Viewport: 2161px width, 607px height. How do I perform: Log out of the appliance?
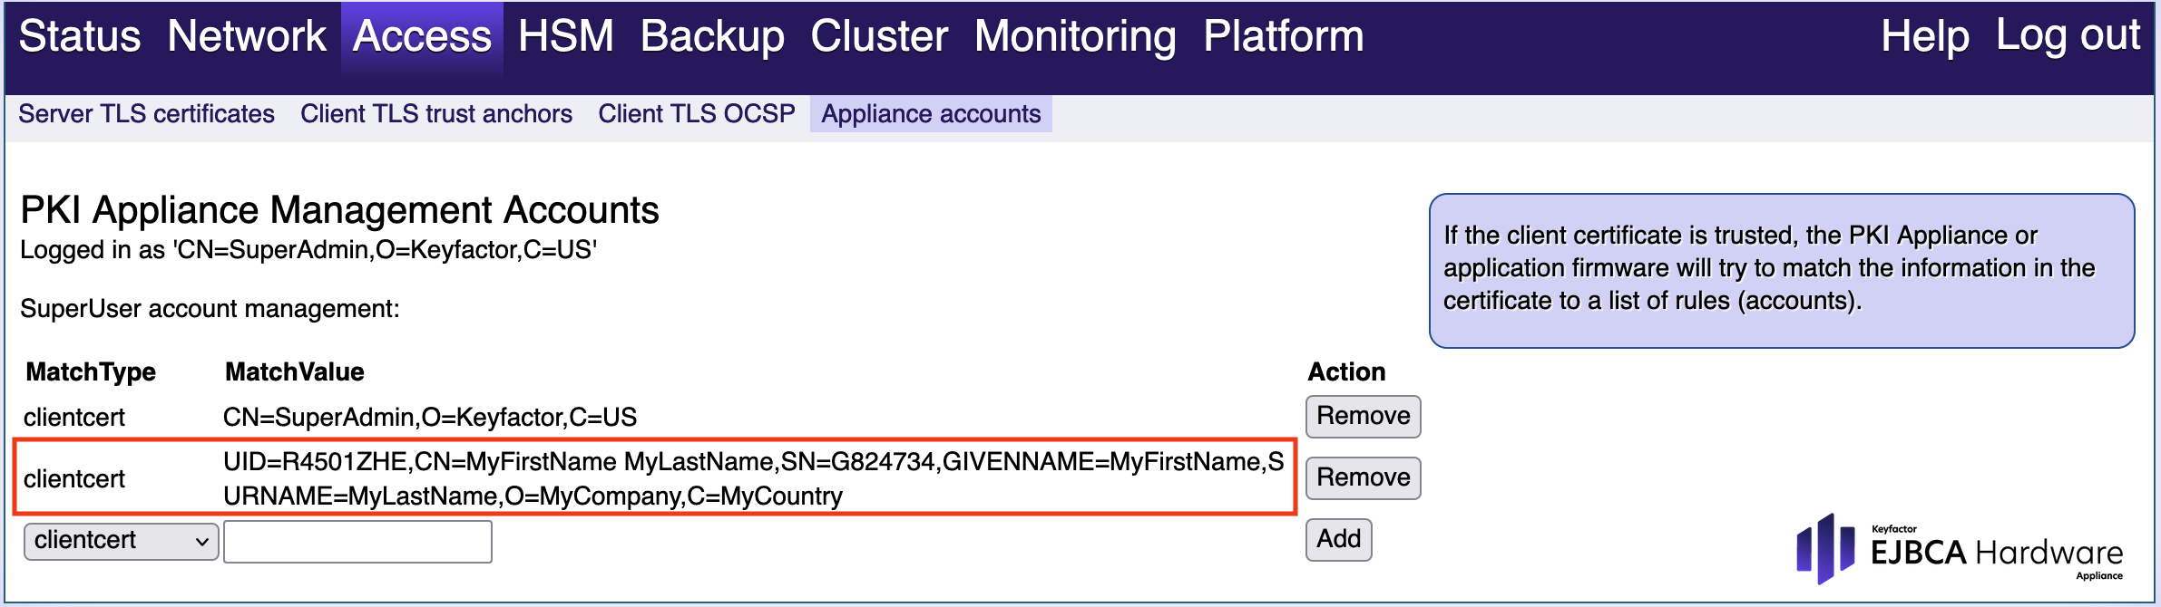(2068, 37)
